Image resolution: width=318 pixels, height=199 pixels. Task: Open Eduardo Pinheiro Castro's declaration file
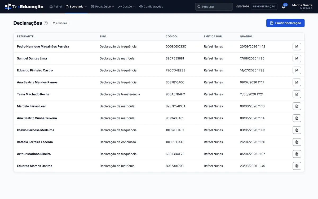point(297,70)
